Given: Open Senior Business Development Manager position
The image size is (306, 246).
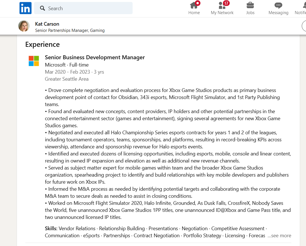Looking at the screenshot, I should tap(95, 57).
